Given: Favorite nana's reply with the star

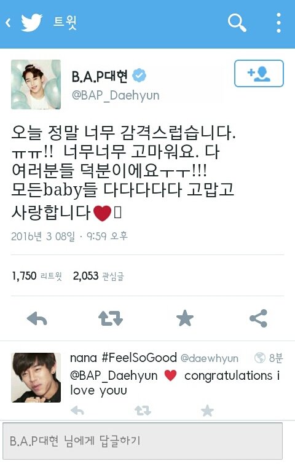Looking at the screenshot, I should coord(207,411).
